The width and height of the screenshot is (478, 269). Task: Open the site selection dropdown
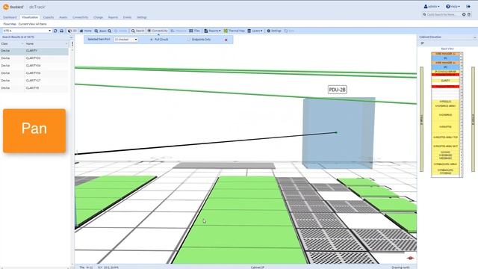[27, 31]
